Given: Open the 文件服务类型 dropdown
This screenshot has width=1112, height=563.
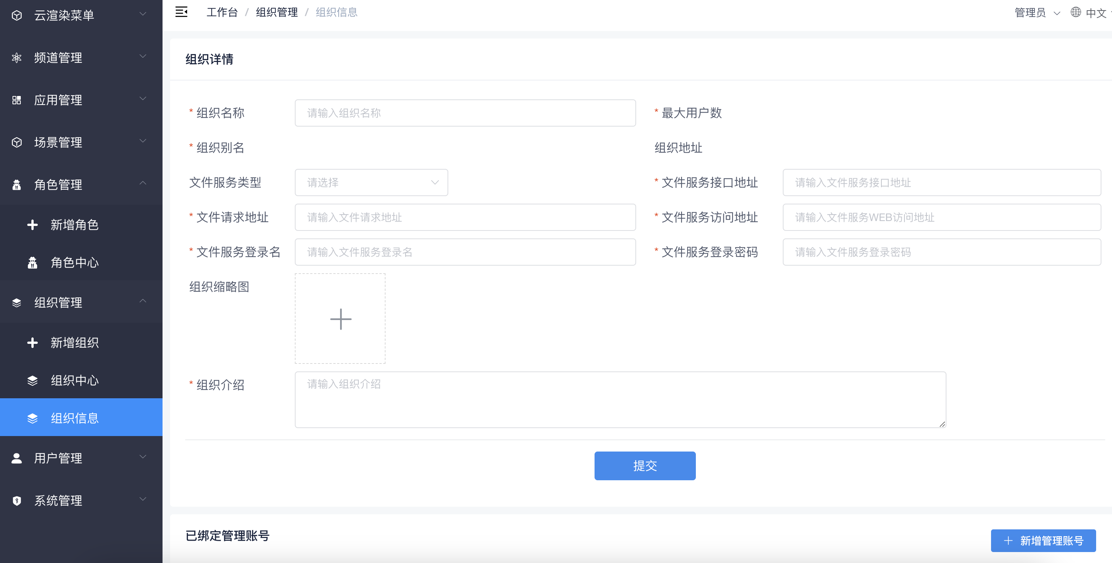Looking at the screenshot, I should coord(371,183).
